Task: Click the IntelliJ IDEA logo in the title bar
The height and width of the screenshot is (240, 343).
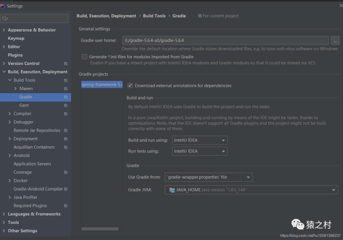Action: 2,6
